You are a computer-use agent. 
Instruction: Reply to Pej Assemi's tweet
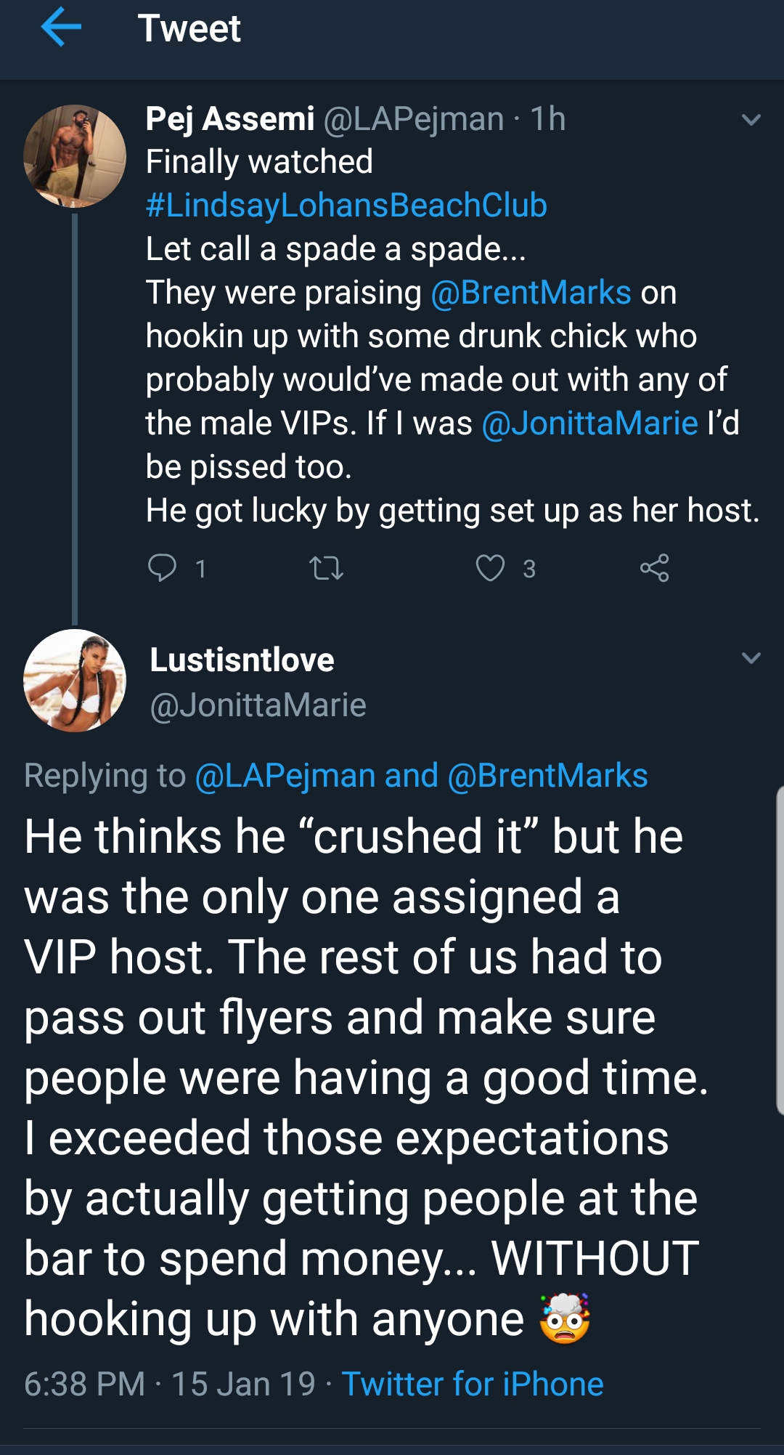point(163,568)
